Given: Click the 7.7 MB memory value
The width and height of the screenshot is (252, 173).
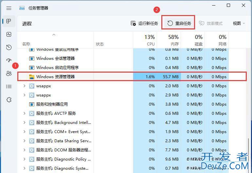Looking at the screenshot, I should point(172,150).
